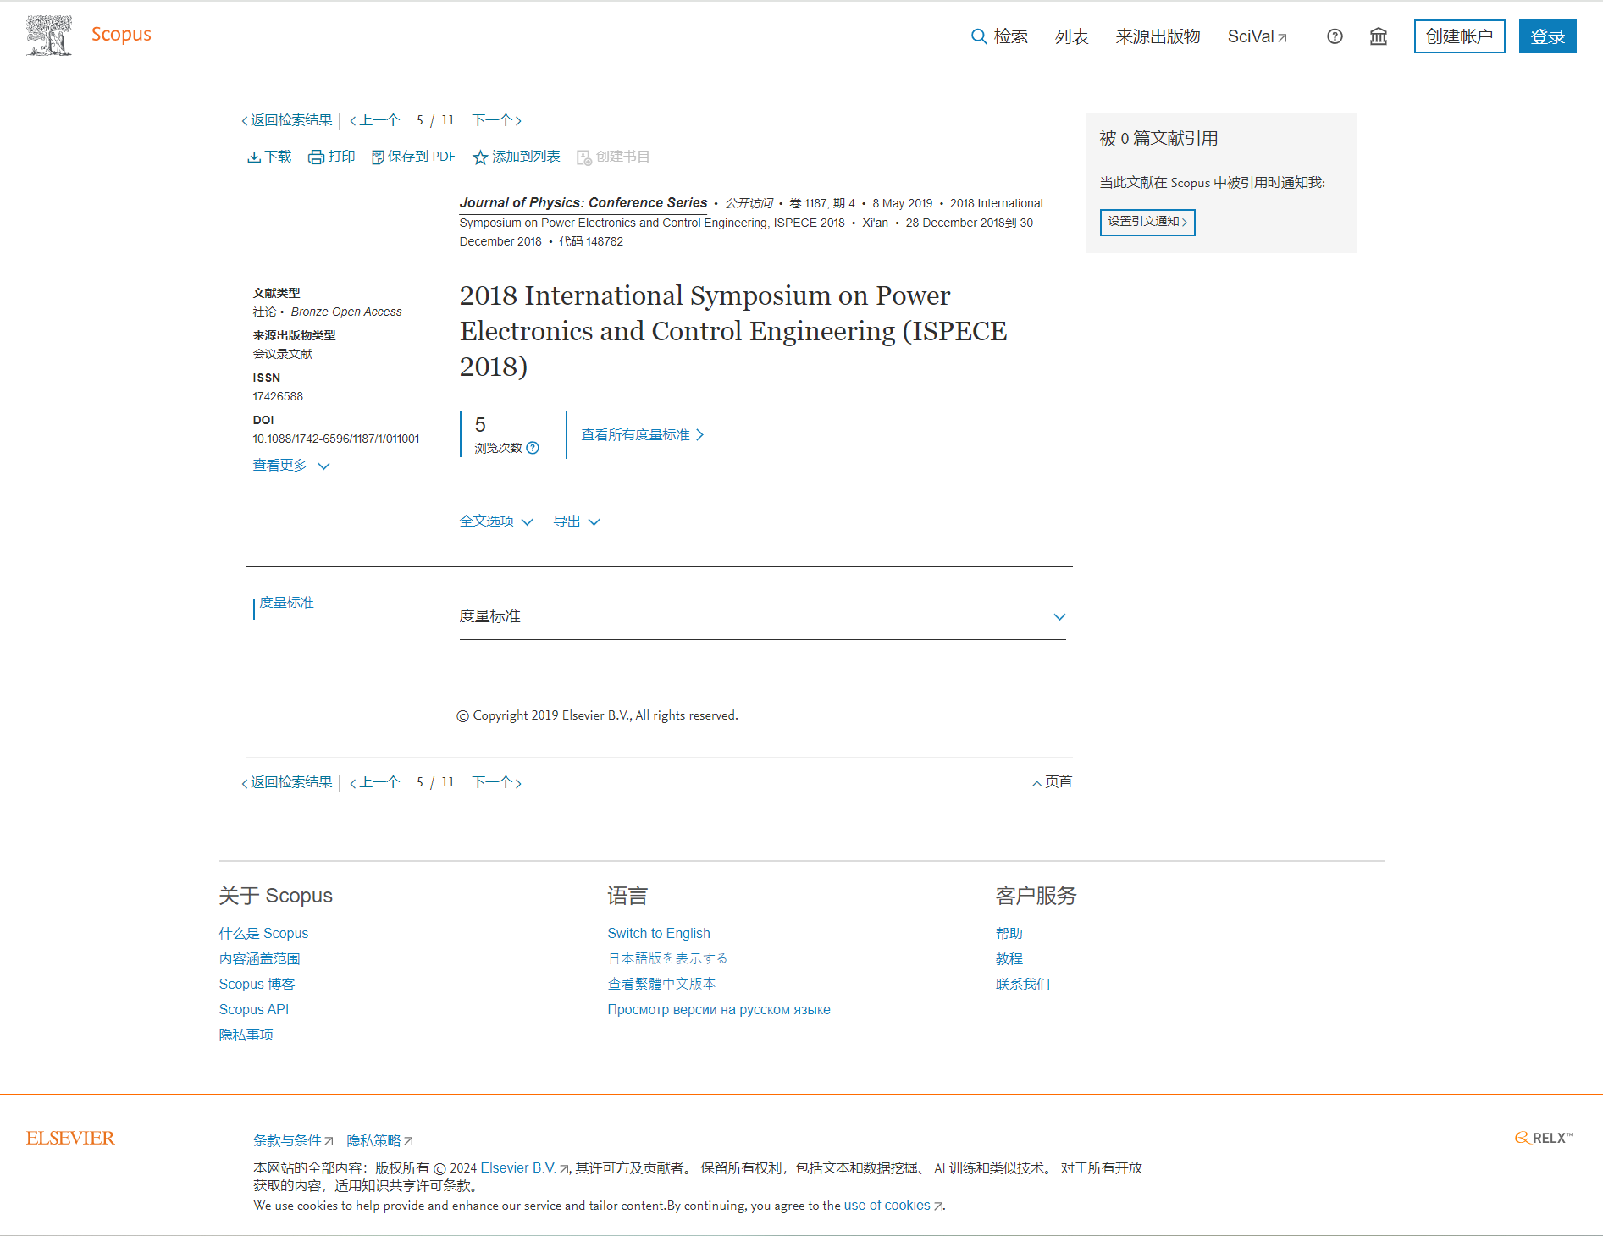Click the 下载 download icon
This screenshot has width=1603, height=1236.
[254, 157]
